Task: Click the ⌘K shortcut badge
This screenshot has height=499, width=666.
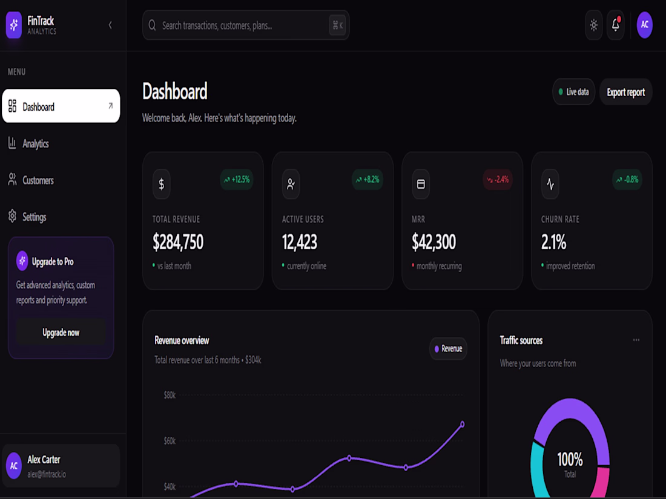Action: point(338,25)
